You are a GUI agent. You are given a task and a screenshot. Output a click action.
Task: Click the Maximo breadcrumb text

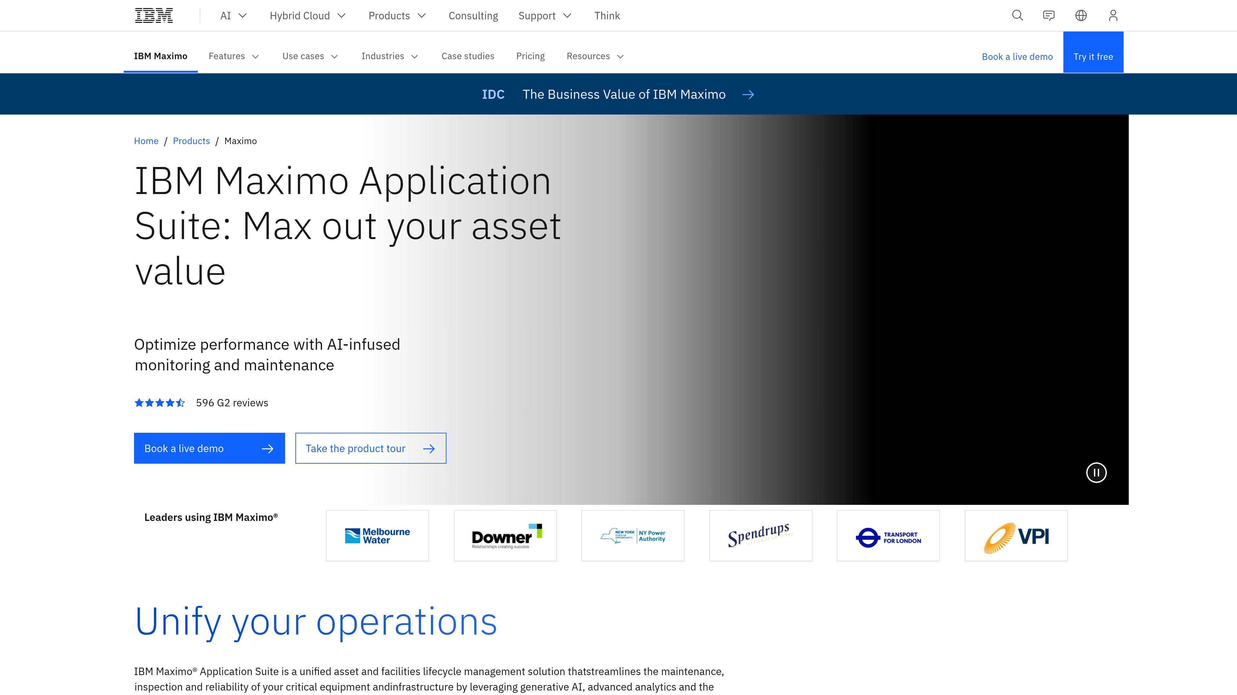pos(241,141)
